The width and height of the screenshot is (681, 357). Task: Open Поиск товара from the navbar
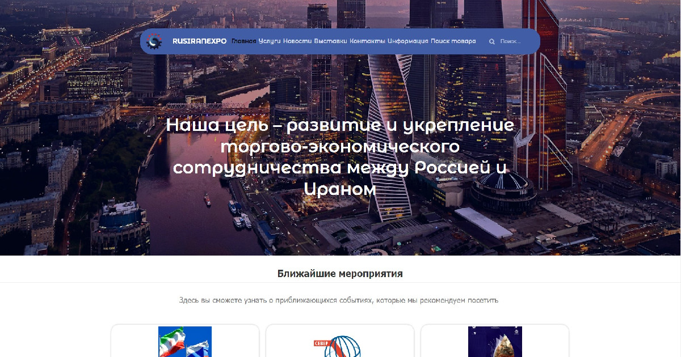pyautogui.click(x=453, y=41)
